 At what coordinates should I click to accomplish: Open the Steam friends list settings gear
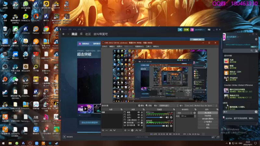256,39
